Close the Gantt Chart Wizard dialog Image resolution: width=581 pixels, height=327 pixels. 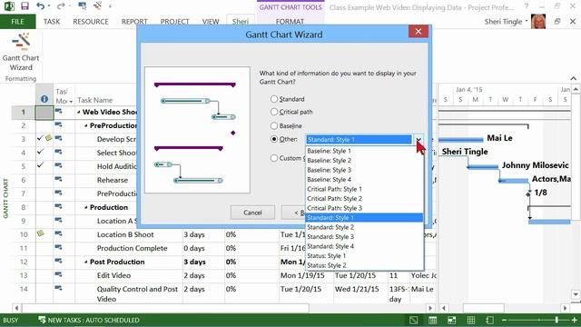[419, 32]
